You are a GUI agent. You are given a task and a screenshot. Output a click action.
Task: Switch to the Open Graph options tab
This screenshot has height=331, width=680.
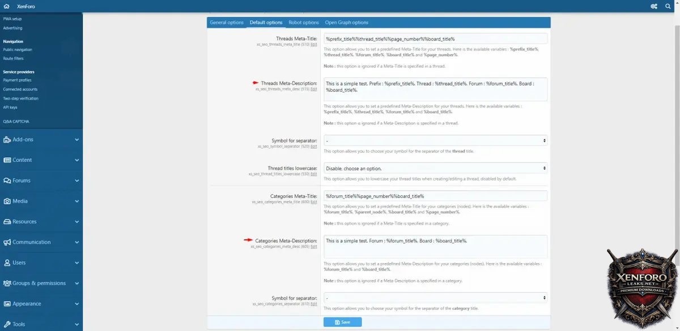pos(346,23)
